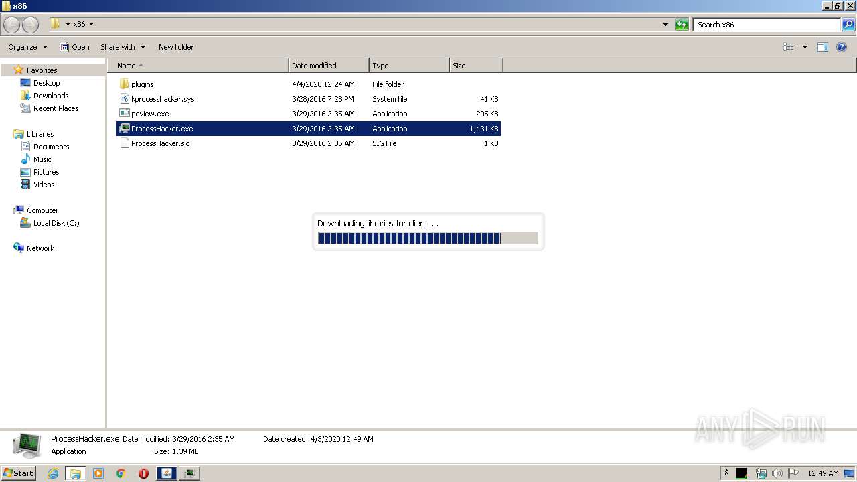Screen dimensions: 857x482
Task: Open Explorer help question mark icon
Action: point(842,47)
